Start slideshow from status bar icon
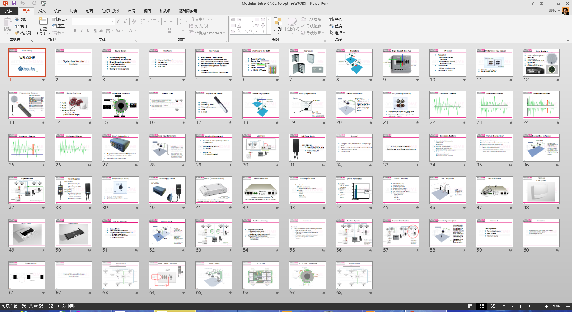Viewport: 572px width, 312px height. coord(504,306)
